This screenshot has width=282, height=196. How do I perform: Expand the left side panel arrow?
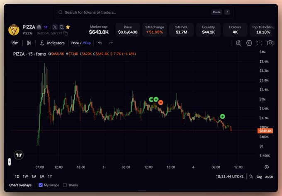click(x=10, y=162)
